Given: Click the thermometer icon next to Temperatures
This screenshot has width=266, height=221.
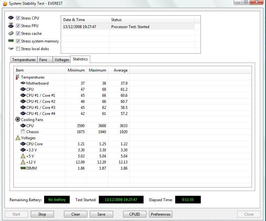Looking at the screenshot, I should (18, 77).
